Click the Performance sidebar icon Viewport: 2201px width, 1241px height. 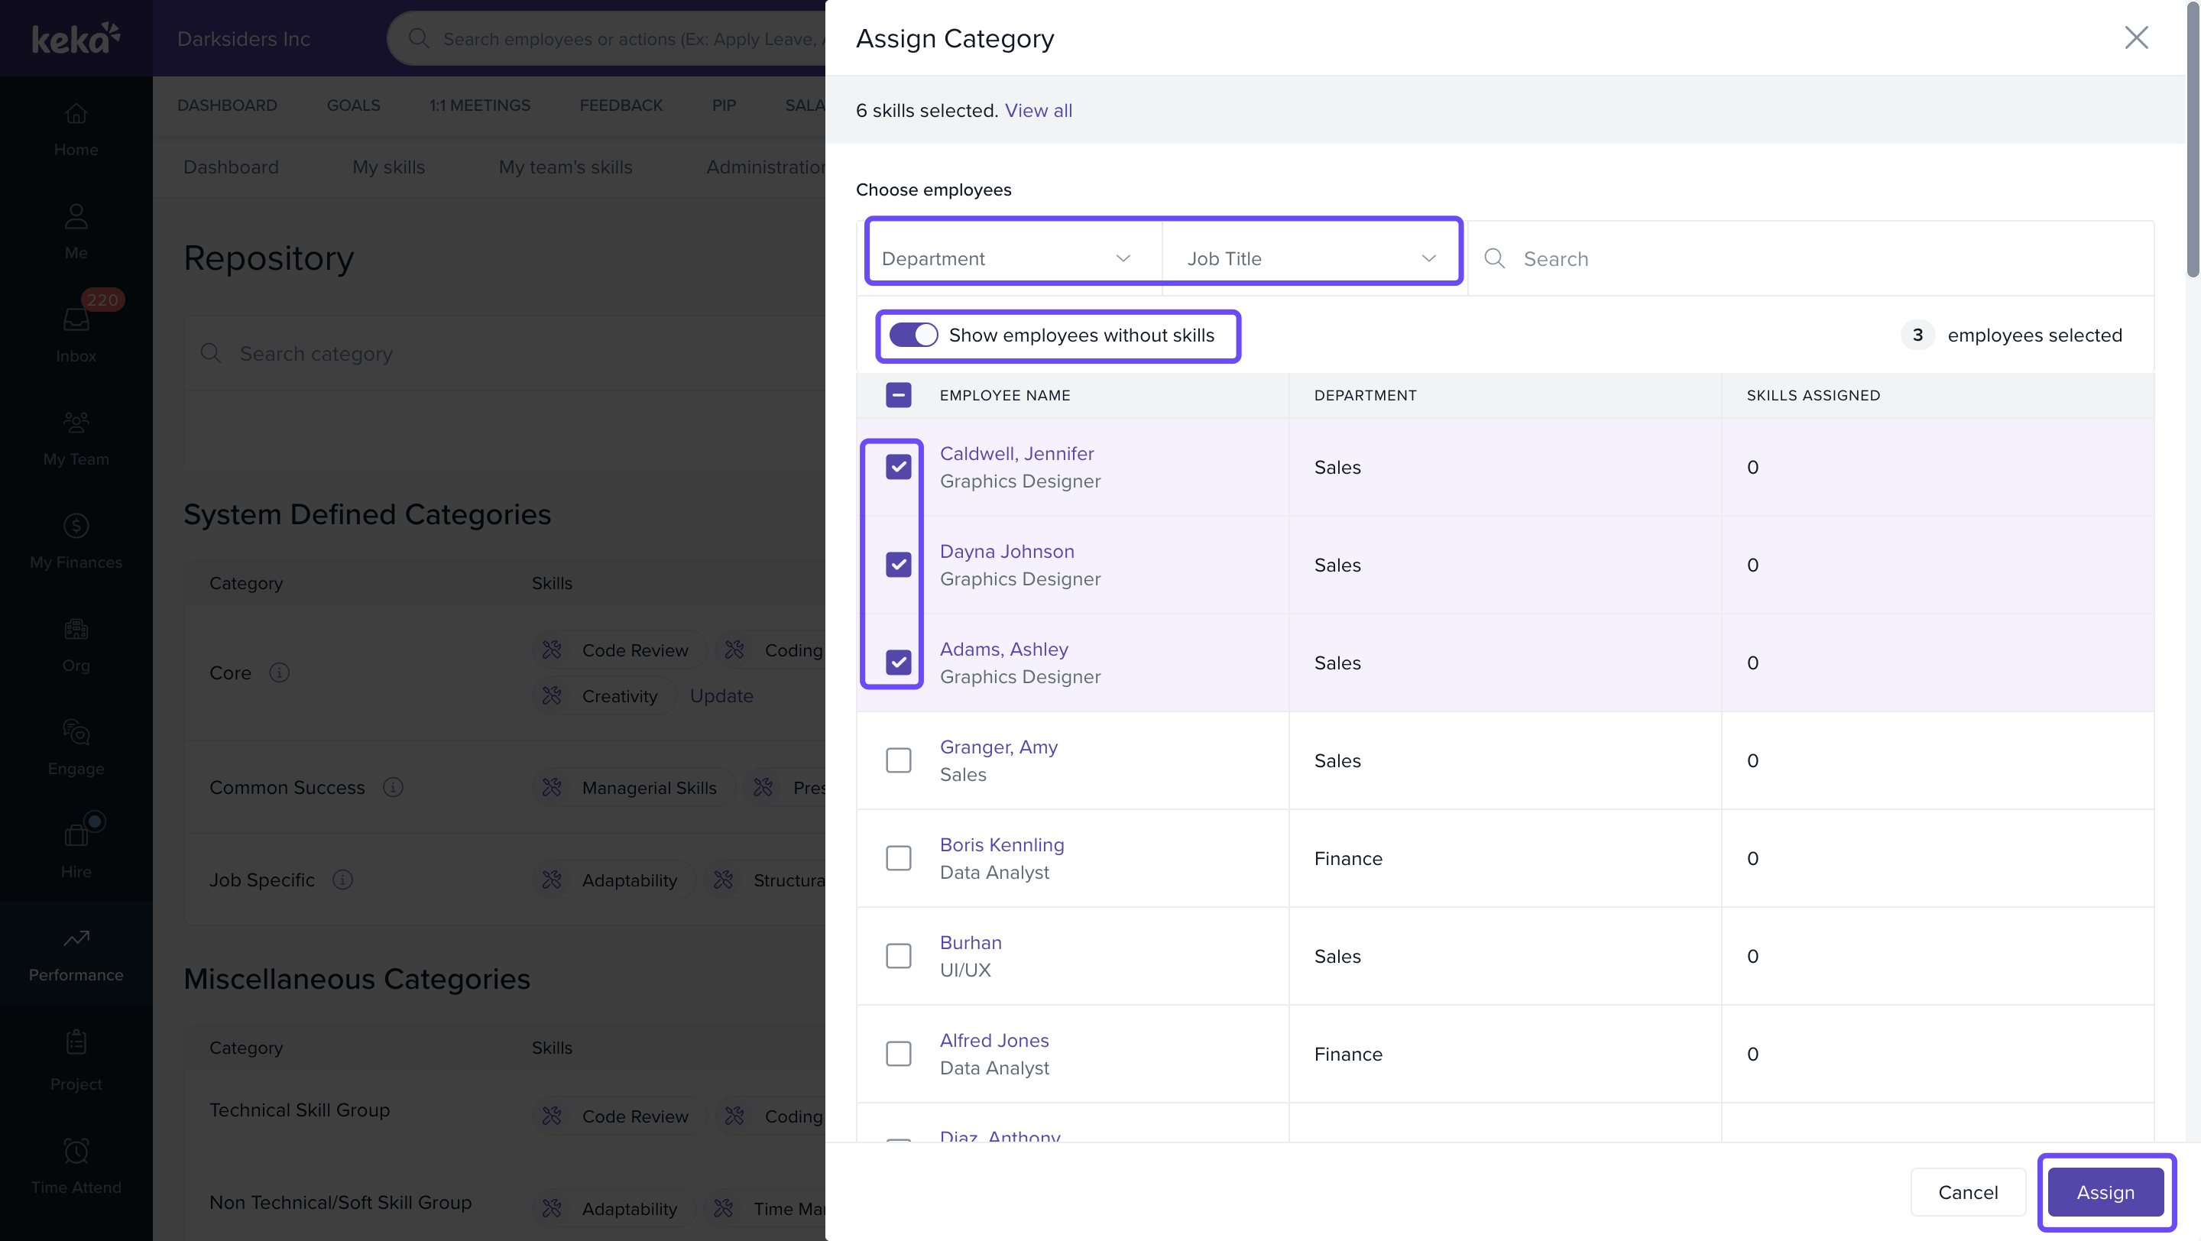pos(76,938)
